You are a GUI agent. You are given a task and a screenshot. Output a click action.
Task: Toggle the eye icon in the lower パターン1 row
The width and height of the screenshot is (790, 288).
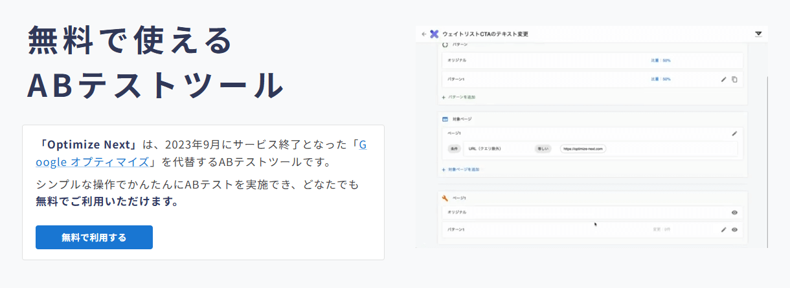734,229
